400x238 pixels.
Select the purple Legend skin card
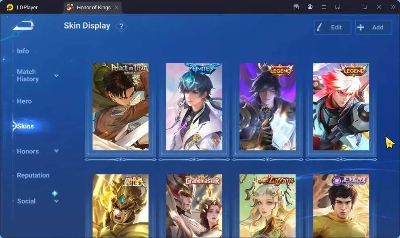click(x=268, y=106)
